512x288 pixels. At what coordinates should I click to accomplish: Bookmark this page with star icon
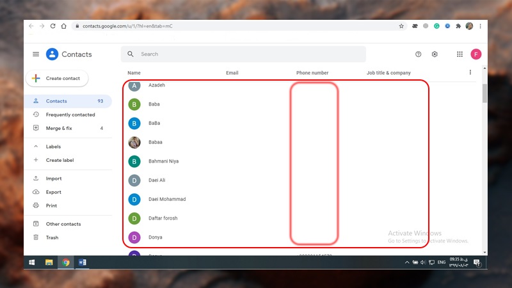(x=401, y=26)
